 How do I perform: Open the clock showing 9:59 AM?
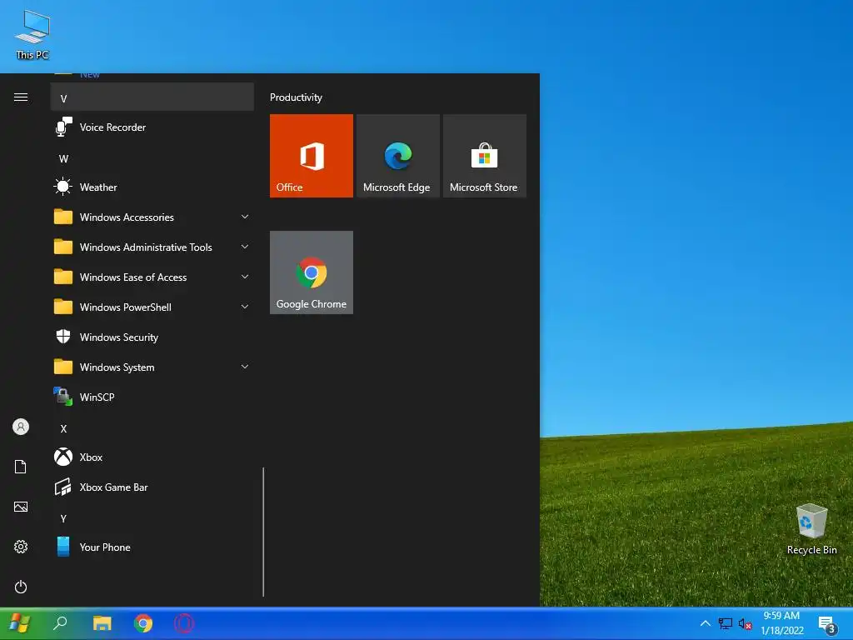(x=781, y=623)
